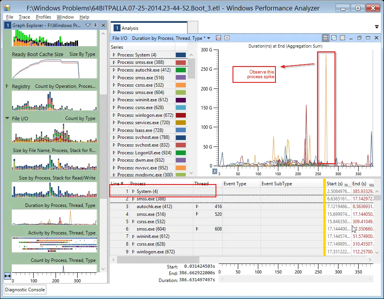Select the Analysis tab

[x=149, y=28]
